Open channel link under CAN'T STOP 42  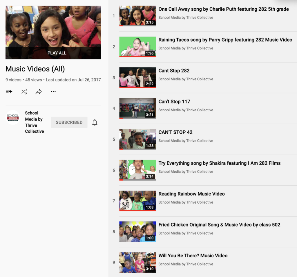point(186,141)
